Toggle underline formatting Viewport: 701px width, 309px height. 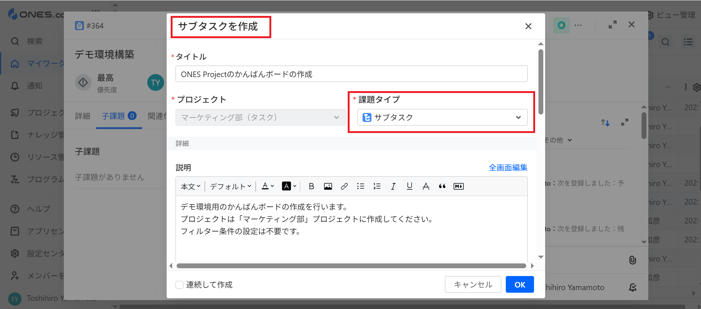[409, 186]
